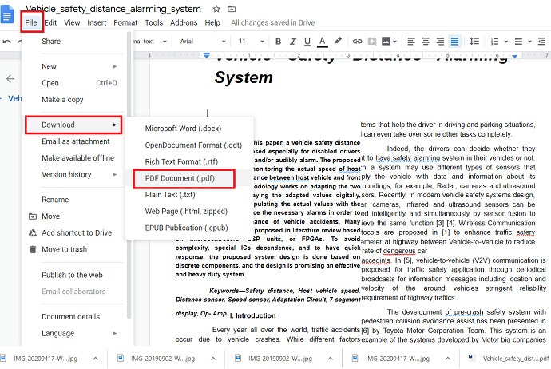This screenshot has height=369, width=551.
Task: Click the ruler right indent marker
Action: (x=514, y=56)
